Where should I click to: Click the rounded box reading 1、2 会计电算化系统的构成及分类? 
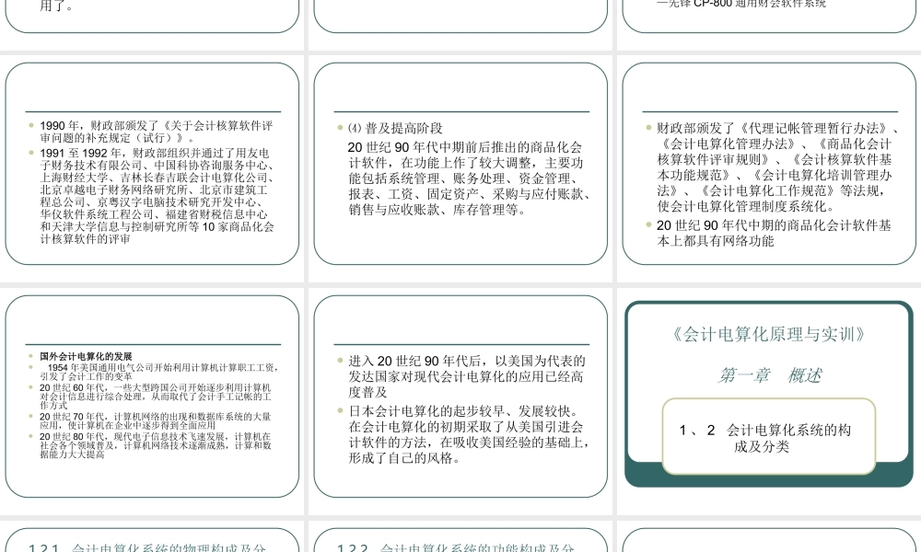click(767, 438)
